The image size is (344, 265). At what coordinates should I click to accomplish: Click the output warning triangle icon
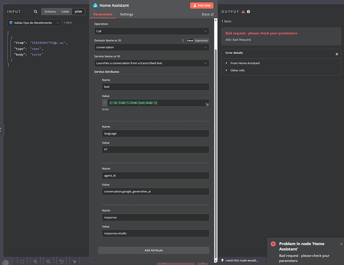pos(243,12)
